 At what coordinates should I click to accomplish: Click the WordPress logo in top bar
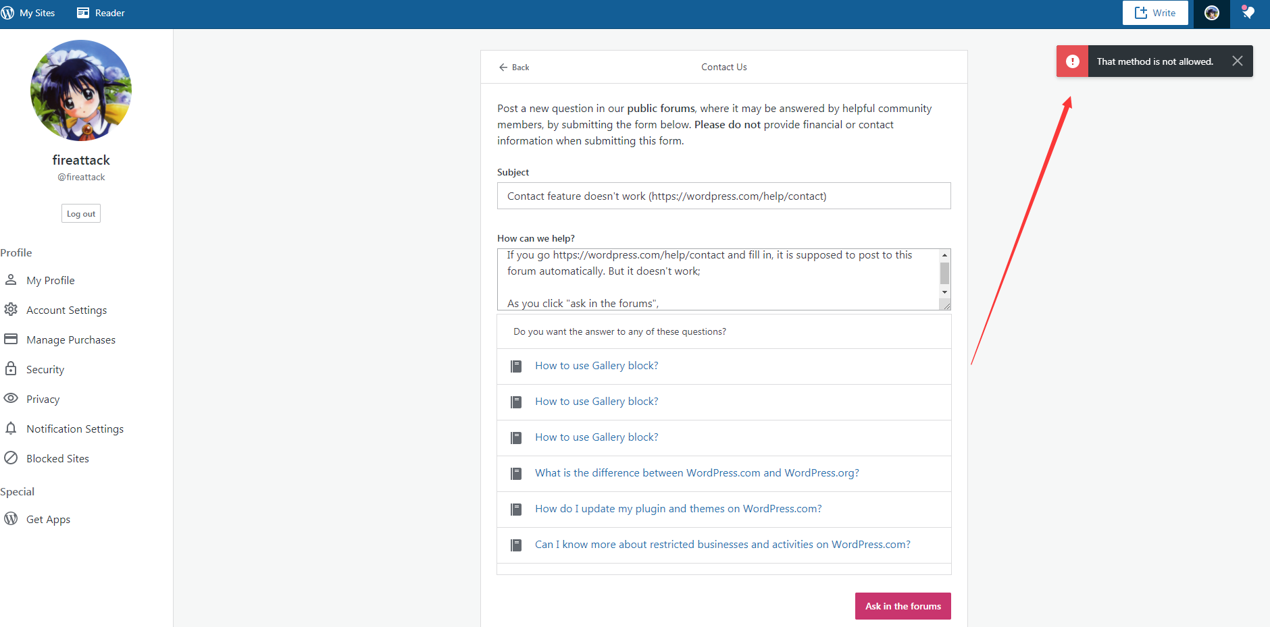point(8,13)
